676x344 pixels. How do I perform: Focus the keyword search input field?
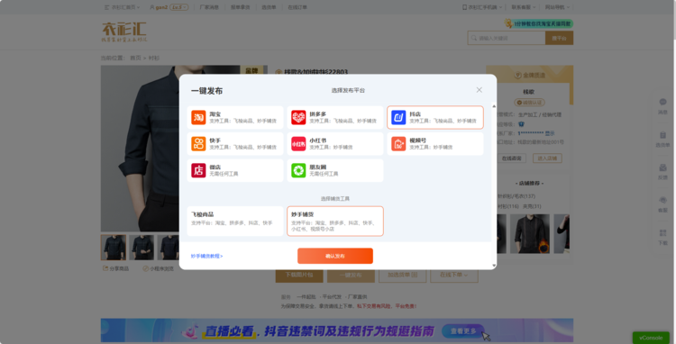point(507,38)
